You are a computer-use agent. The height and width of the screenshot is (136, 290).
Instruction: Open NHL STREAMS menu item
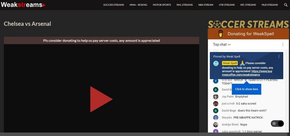pyautogui.click(x=185, y=5)
